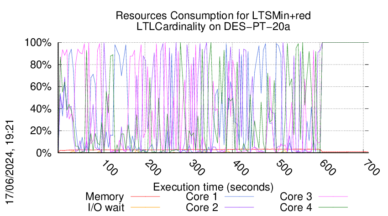388x216 pixels.
Task: Click the date stamp '17/06/2024, 19:21'
Action: coord(10,162)
